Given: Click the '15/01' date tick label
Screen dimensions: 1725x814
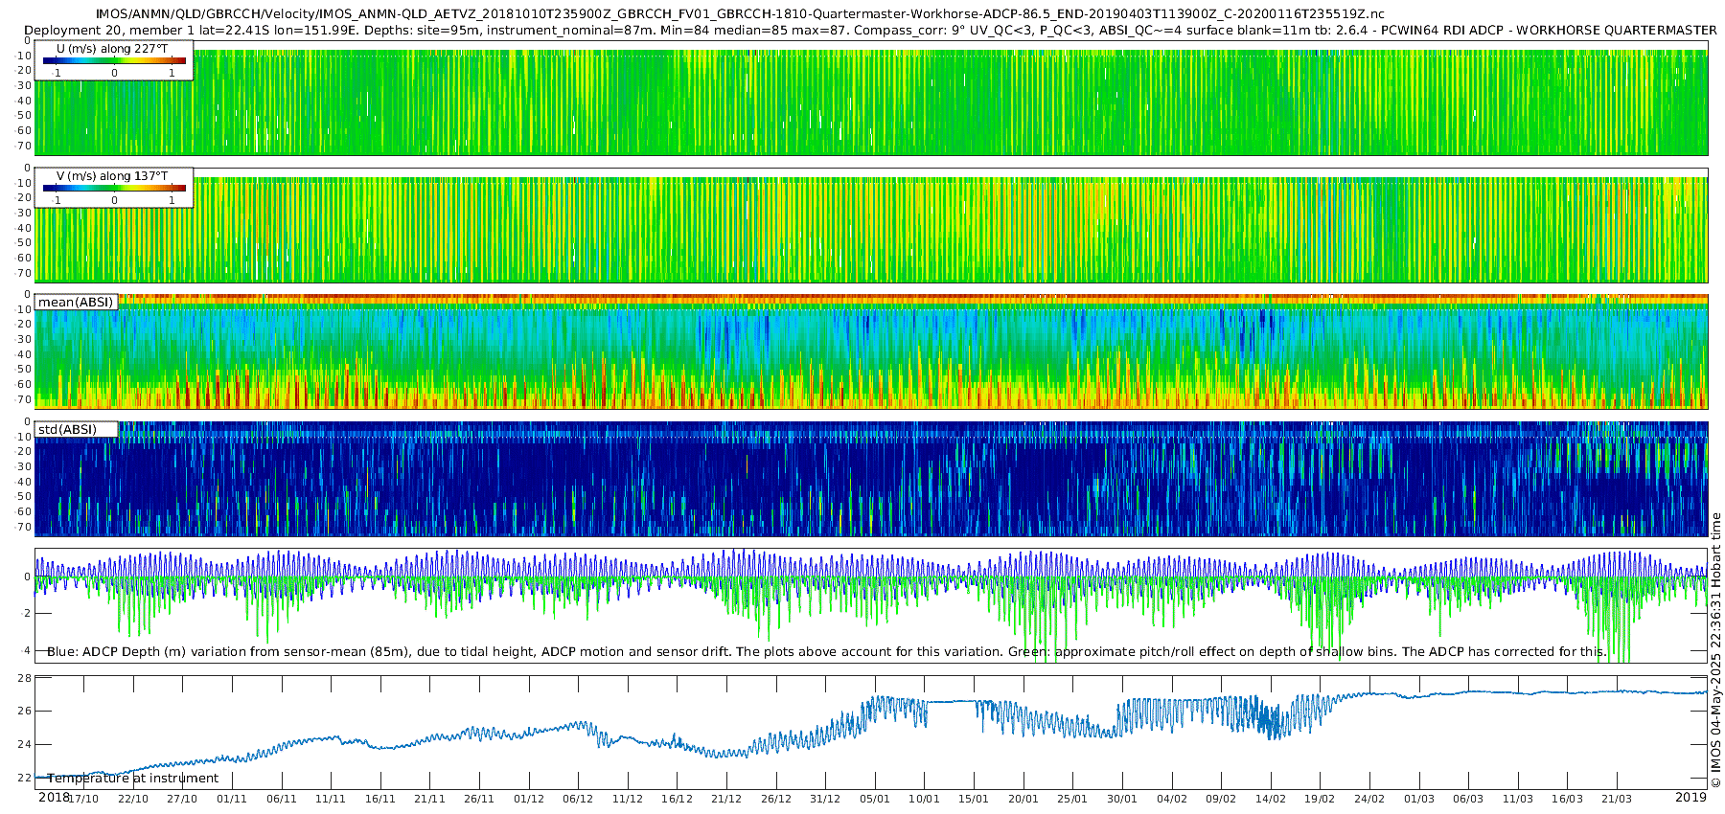Looking at the screenshot, I should (x=974, y=799).
